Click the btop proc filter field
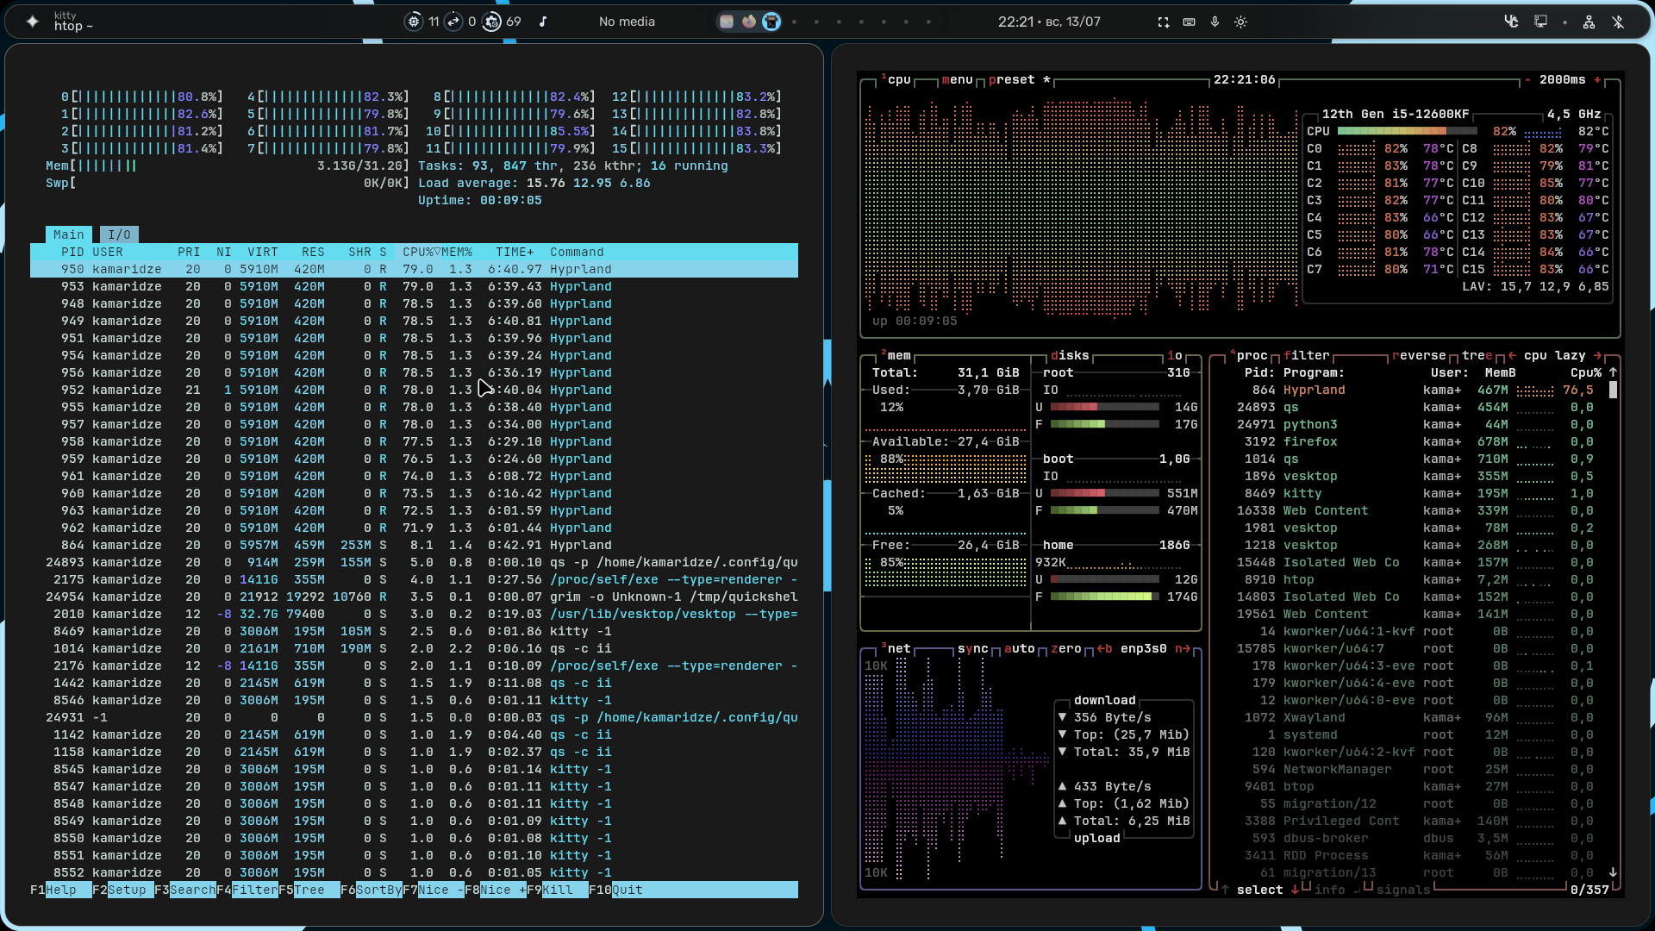This screenshot has width=1655, height=931. click(1307, 355)
